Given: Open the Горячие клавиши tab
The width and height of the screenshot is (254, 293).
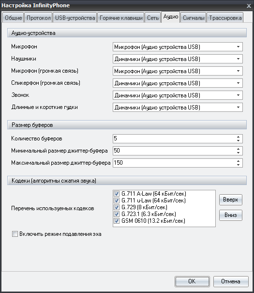Looking at the screenshot, I should tap(121, 18).
